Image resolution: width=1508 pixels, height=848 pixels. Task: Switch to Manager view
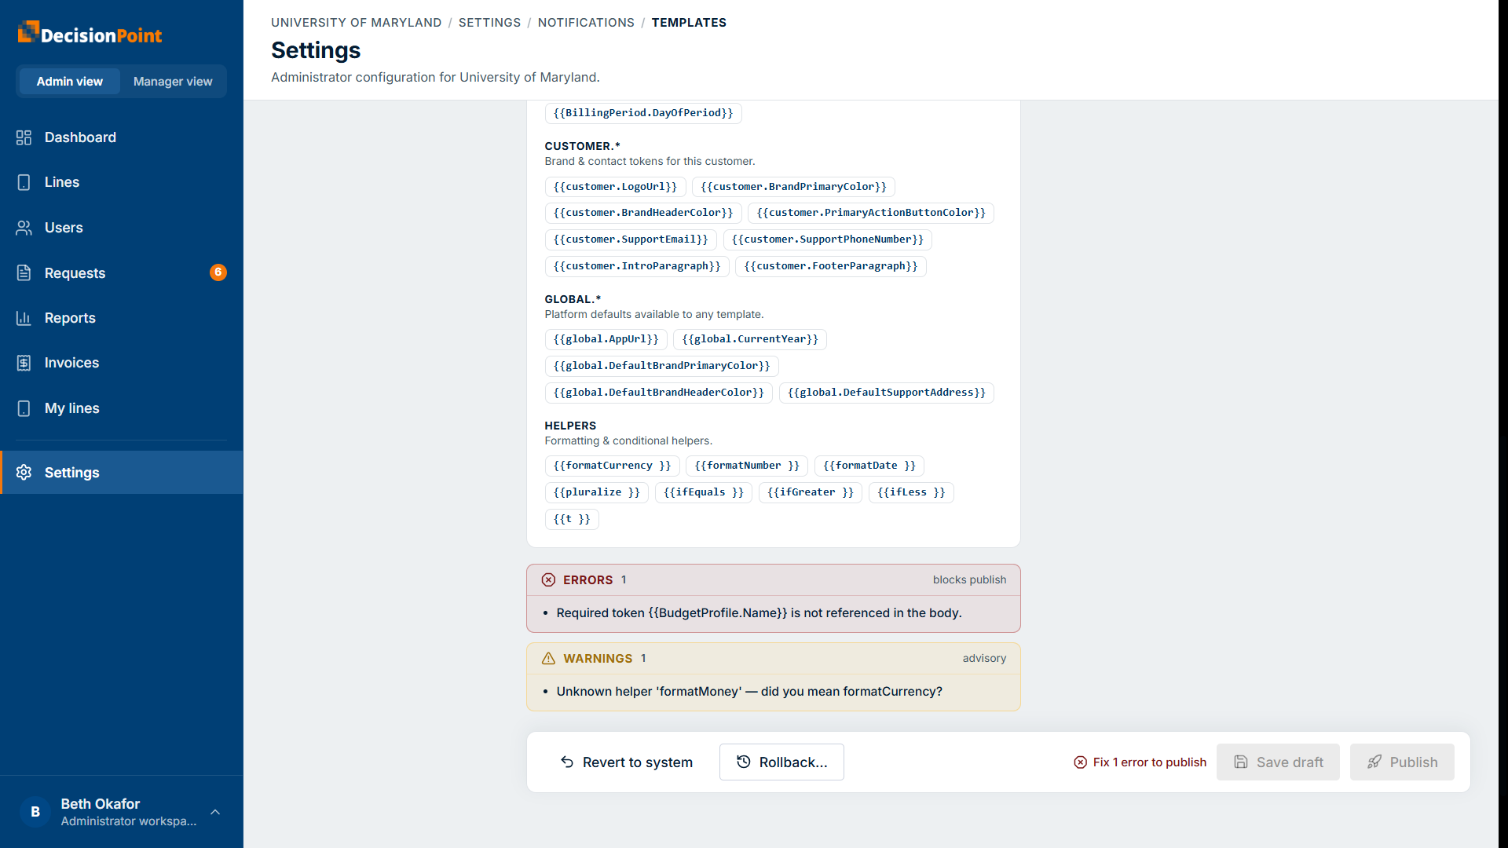173,82
